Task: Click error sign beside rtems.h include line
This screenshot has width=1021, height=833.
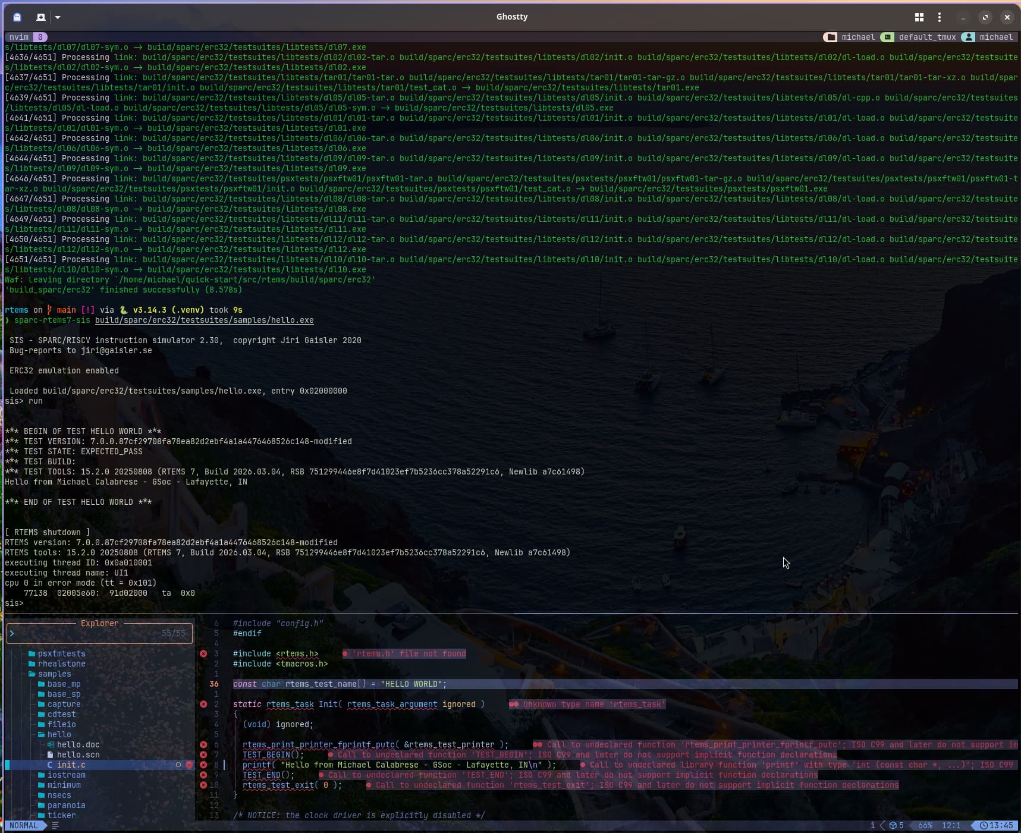Action: pyautogui.click(x=203, y=653)
